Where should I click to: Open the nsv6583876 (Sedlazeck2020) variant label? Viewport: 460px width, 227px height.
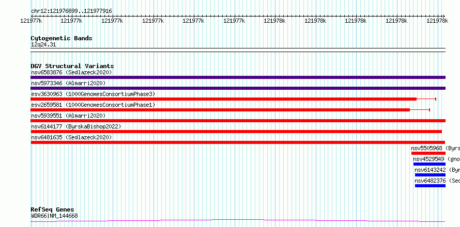pyautogui.click(x=71, y=72)
